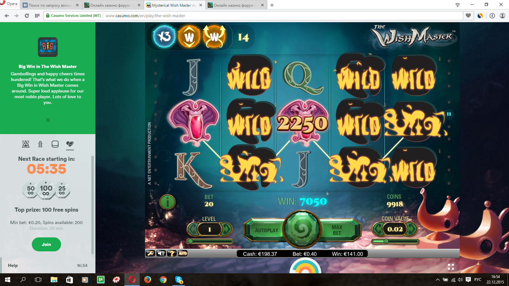Image resolution: width=509 pixels, height=286 pixels.
Task: Open the Action Center notifications
Action: pyautogui.click(x=468, y=280)
